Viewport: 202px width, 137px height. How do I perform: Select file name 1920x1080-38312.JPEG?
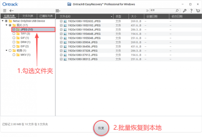83,59
